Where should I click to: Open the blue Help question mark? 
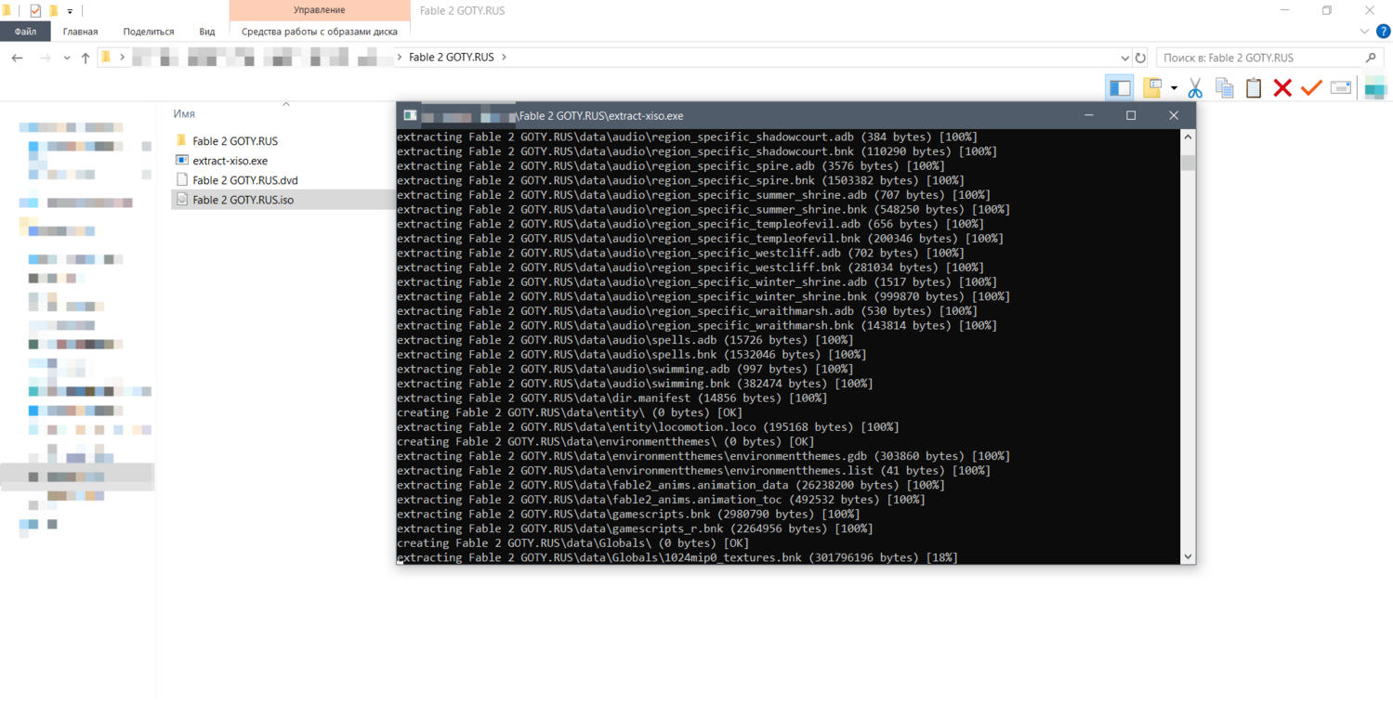coord(1383,32)
